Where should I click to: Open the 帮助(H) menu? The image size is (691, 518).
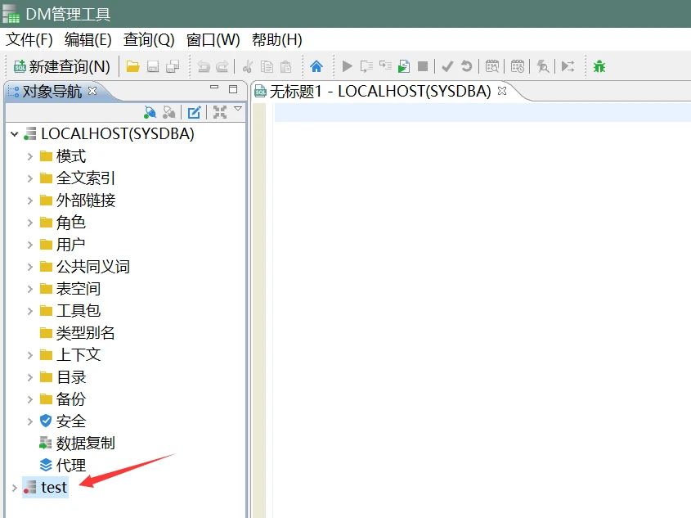(276, 40)
